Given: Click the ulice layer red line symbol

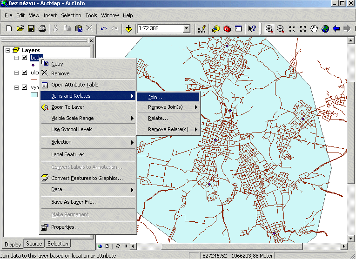Looking at the screenshot, I should [x=34, y=80].
